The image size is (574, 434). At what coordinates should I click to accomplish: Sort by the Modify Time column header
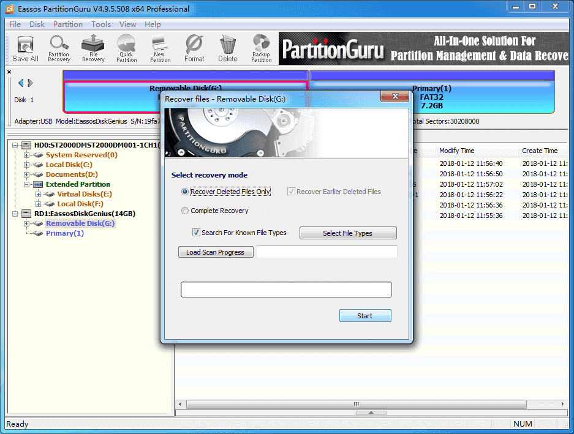477,151
